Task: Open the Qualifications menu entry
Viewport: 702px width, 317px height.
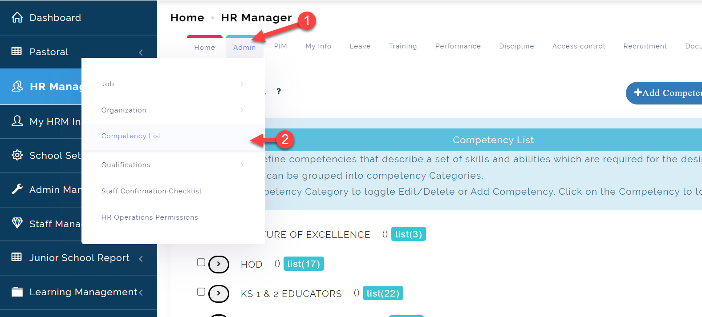Action: [x=126, y=165]
